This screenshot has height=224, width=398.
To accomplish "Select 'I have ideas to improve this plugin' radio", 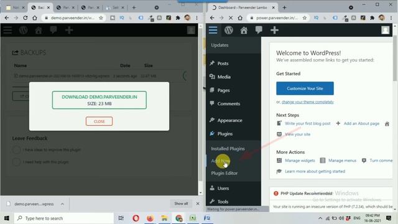I will tap(17, 149).
